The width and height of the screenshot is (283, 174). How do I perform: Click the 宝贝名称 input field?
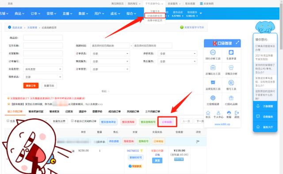pos(43,46)
